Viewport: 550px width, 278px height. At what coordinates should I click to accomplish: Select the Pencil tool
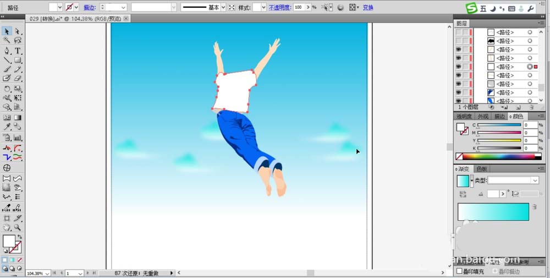[x=18, y=69]
